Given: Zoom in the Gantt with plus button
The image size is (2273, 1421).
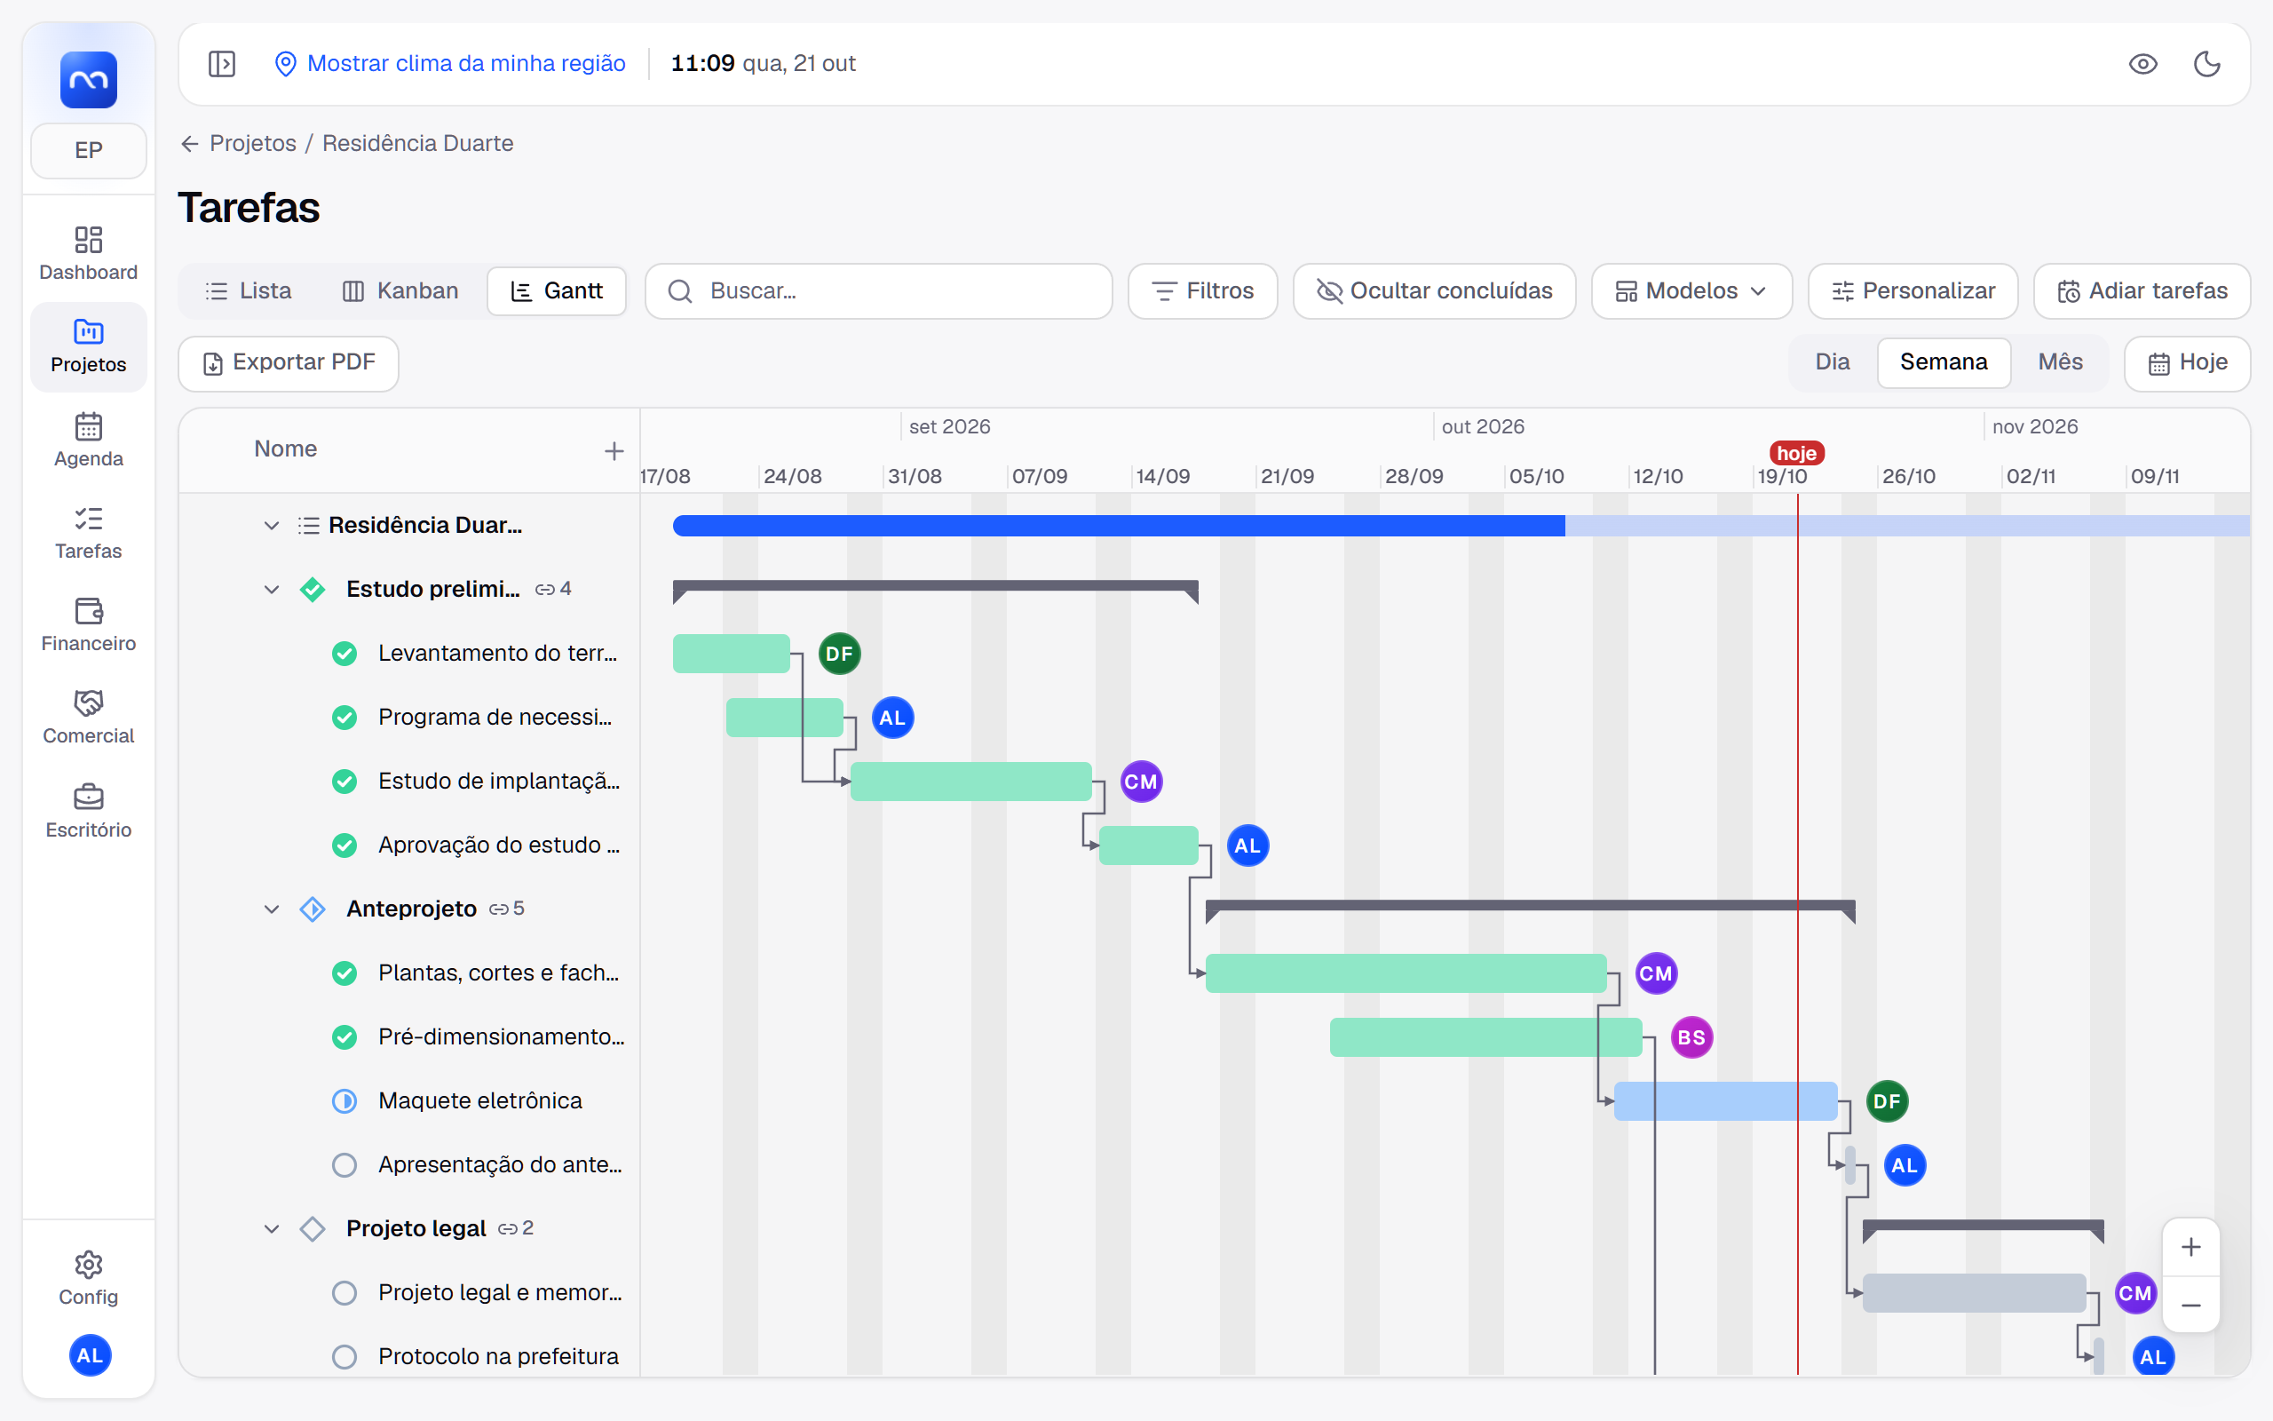Looking at the screenshot, I should [2190, 1247].
